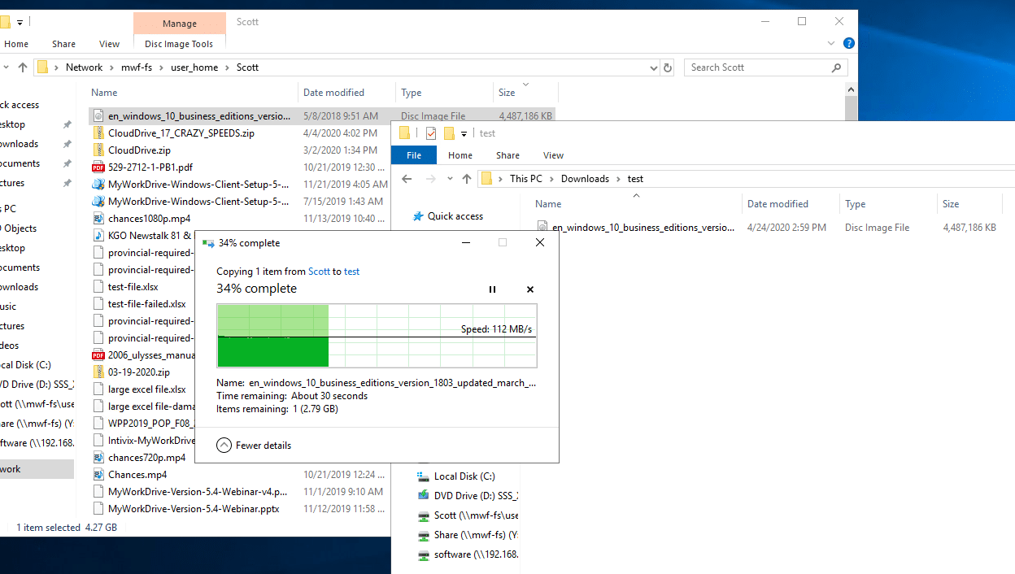Click the test destination link in copy dialog
Viewport: 1015px width, 574px height.
coord(351,272)
